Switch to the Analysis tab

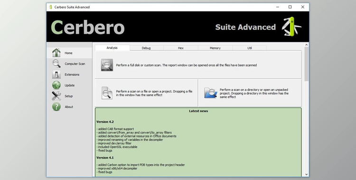coord(112,48)
